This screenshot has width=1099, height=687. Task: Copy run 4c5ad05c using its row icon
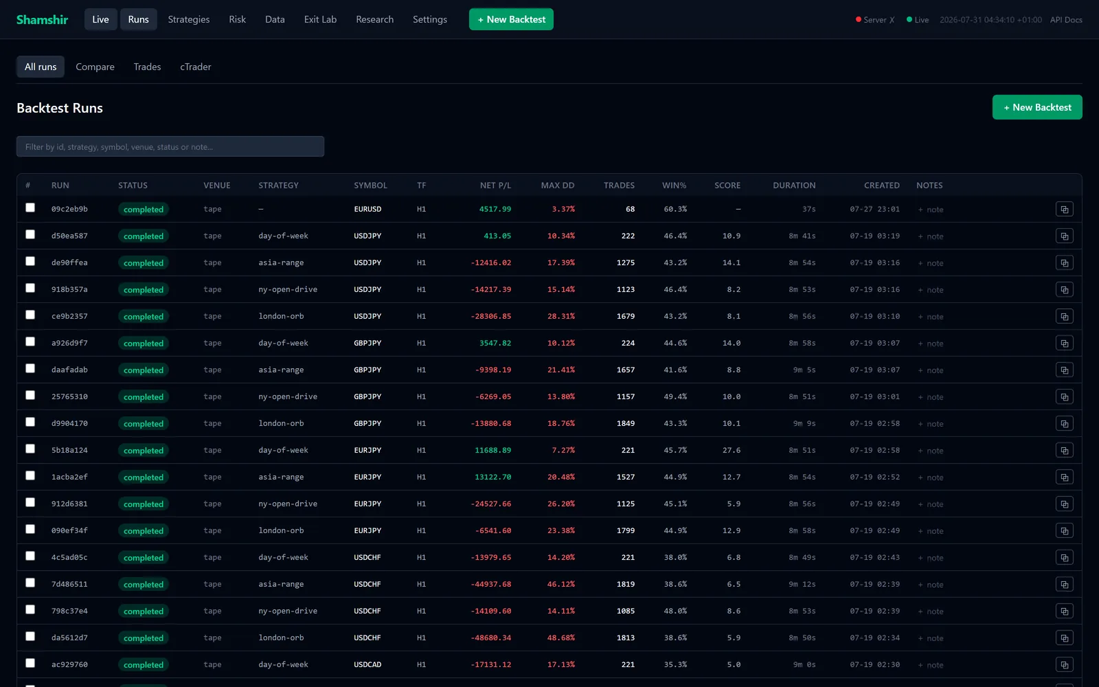[x=1064, y=557]
